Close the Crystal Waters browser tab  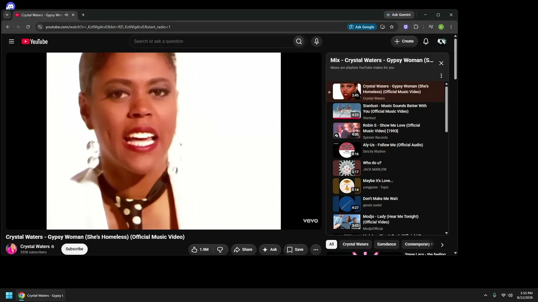(x=73, y=15)
